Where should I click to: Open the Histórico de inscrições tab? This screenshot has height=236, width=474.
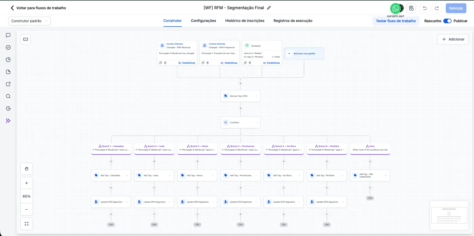click(245, 21)
